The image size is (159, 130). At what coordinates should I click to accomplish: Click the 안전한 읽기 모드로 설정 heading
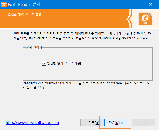[25, 14]
